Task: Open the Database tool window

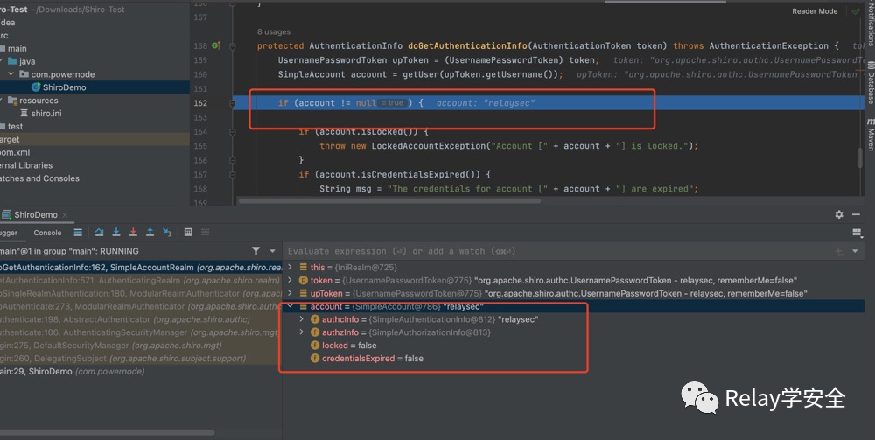Action: coord(870,82)
